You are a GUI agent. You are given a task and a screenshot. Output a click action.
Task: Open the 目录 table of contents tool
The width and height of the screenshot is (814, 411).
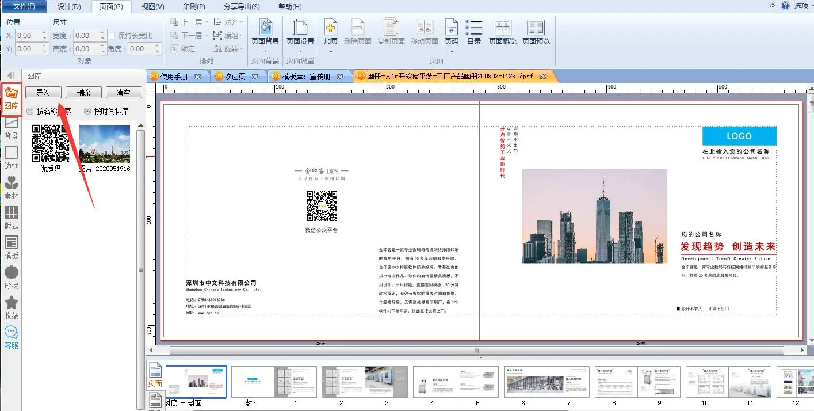coord(474,32)
